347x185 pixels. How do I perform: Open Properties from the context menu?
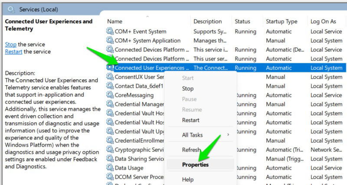click(195, 165)
